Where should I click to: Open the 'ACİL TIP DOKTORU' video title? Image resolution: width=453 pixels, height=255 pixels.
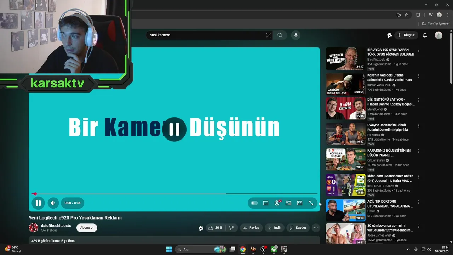click(390, 204)
